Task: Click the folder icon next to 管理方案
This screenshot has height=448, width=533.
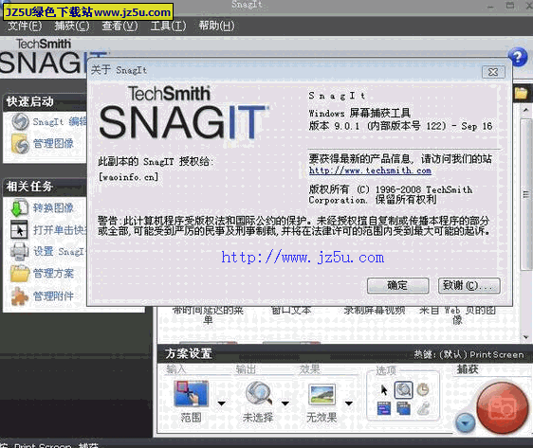Action: (20, 274)
